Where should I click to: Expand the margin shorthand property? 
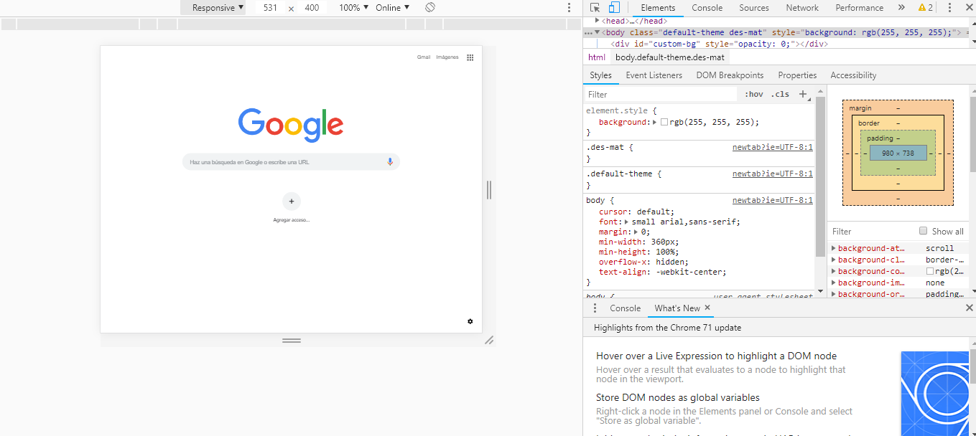click(636, 232)
